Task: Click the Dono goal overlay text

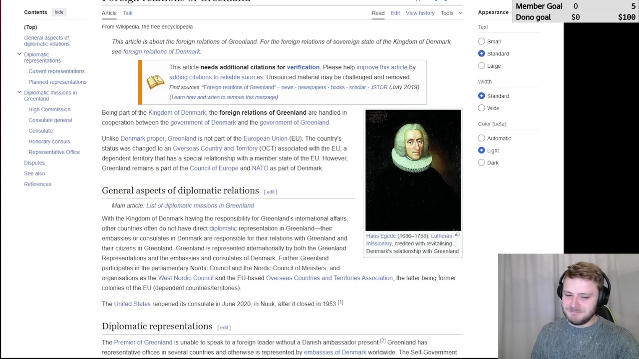Action: point(533,17)
